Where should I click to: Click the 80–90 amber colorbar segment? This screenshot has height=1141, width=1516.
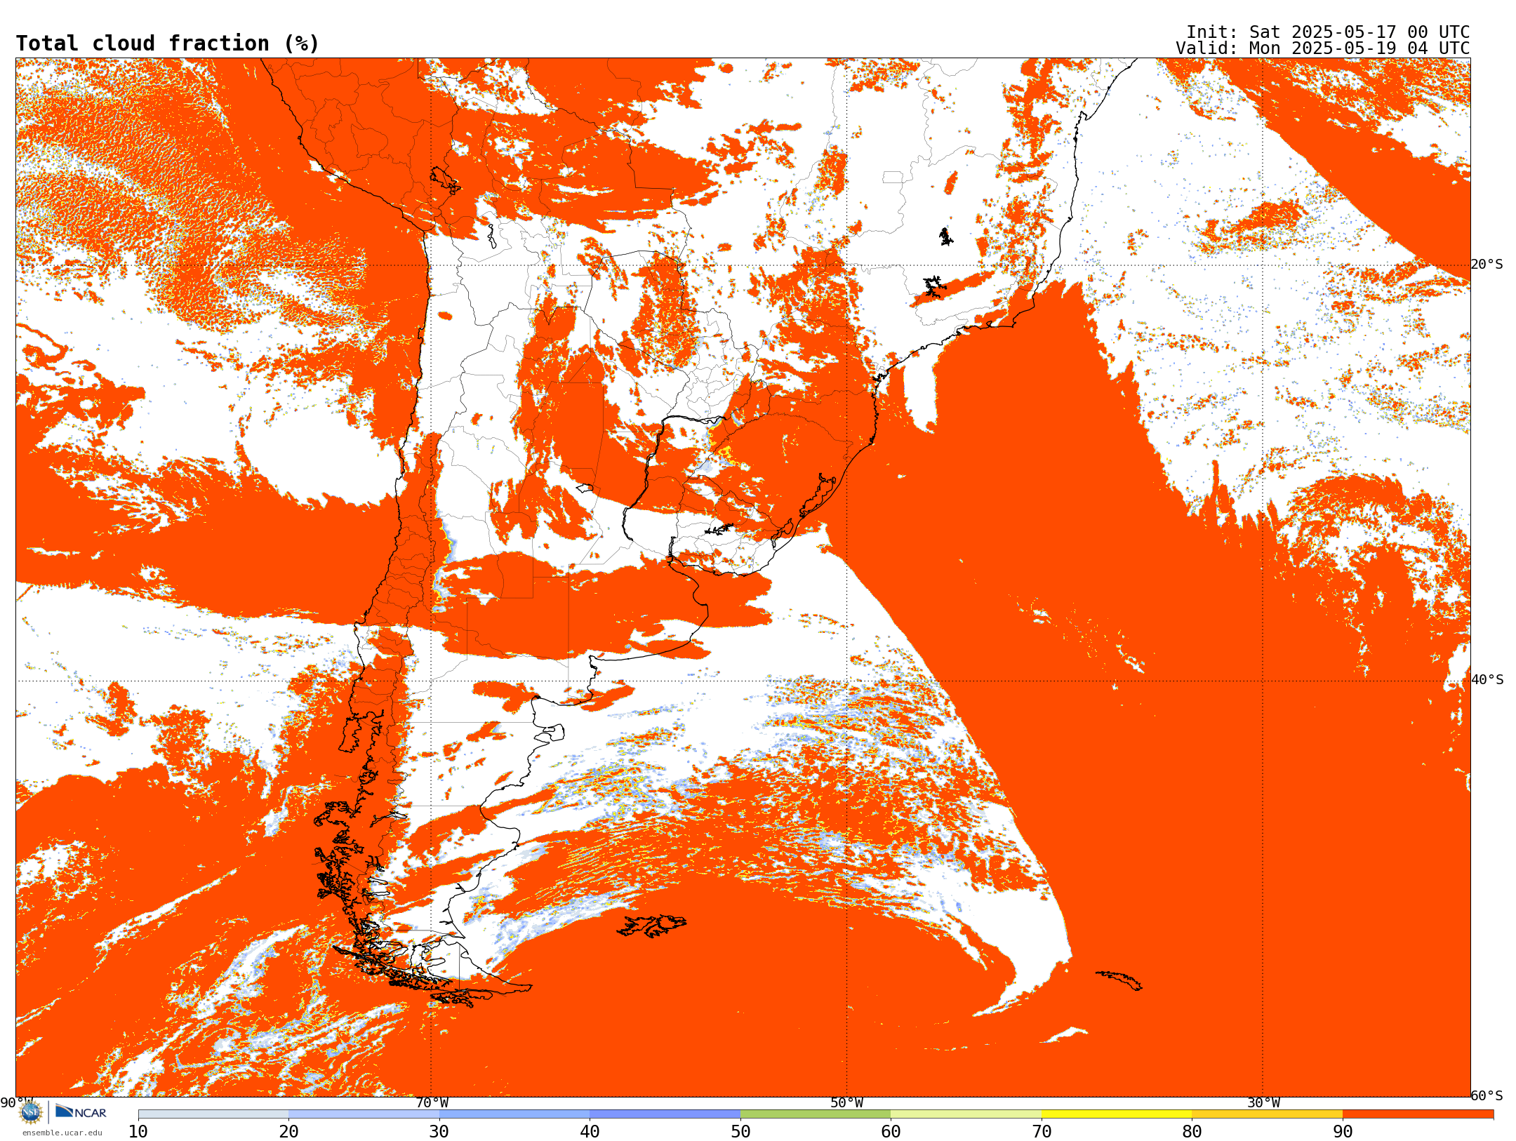tap(1267, 1114)
